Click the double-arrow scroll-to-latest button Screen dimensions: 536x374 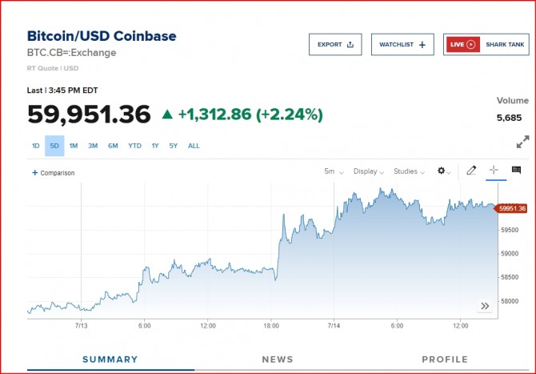tap(484, 306)
